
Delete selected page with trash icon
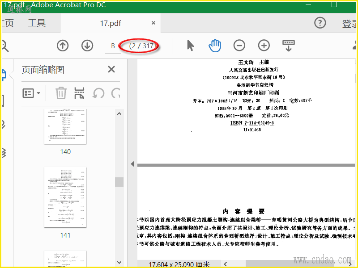click(x=61, y=93)
